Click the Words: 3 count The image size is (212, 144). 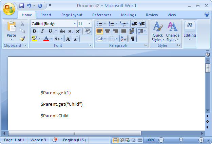point(38,140)
